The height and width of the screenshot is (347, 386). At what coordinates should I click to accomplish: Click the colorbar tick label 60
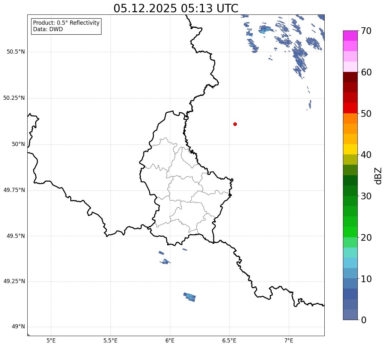coord(366,72)
